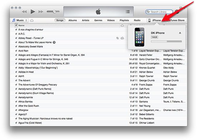The width and height of the screenshot is (197, 140).
Task: Click the iCloud icon beside Music
Action: (32, 20)
